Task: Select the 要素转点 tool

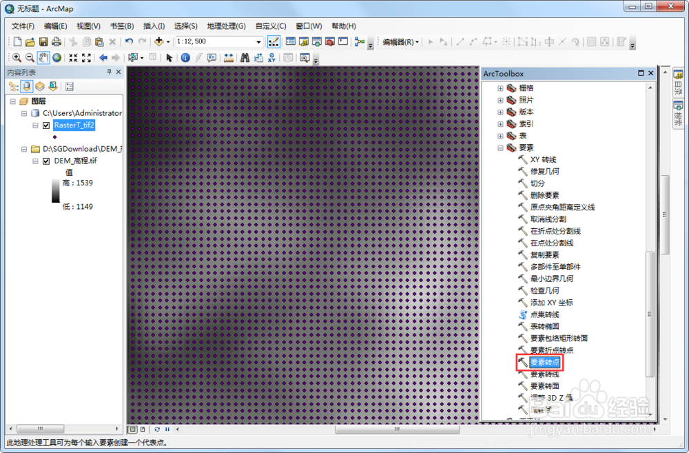Action: tap(545, 362)
